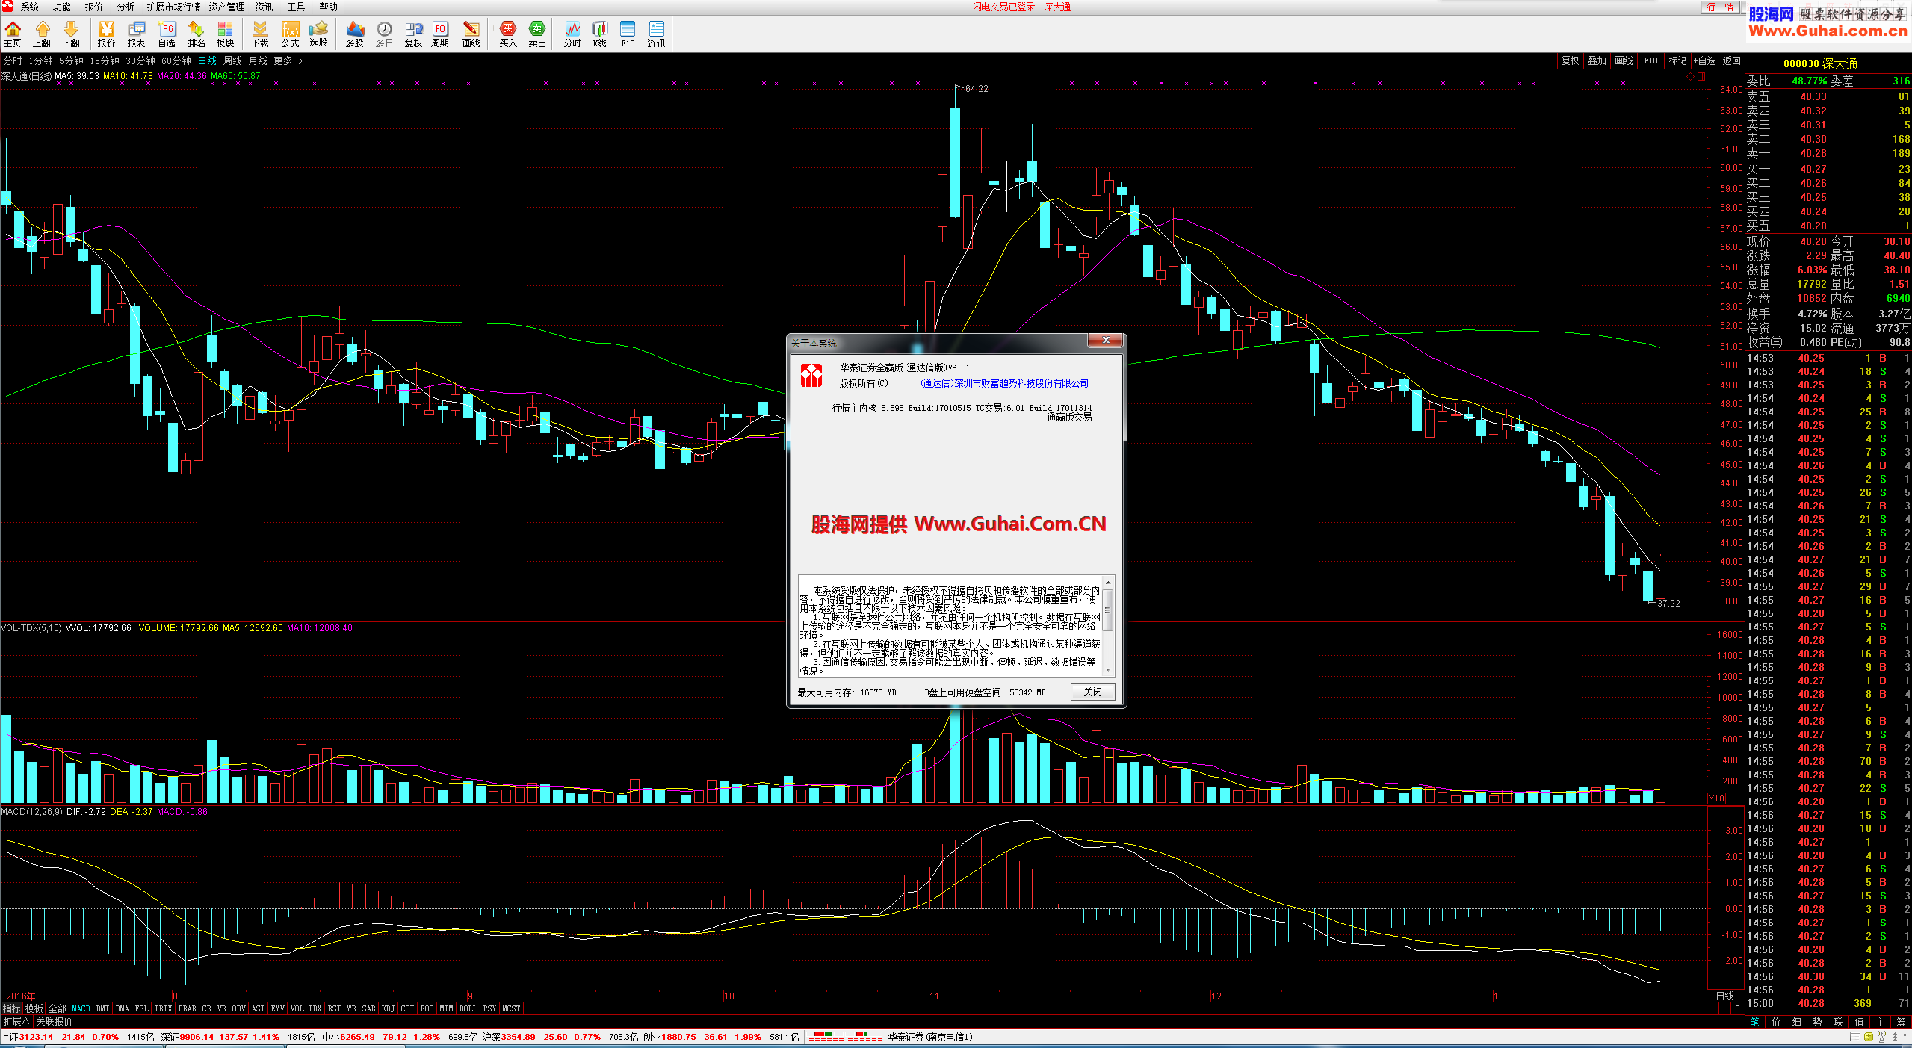Open the 画线 option in the chart header
This screenshot has height=1048, width=1912.
pos(1624,61)
